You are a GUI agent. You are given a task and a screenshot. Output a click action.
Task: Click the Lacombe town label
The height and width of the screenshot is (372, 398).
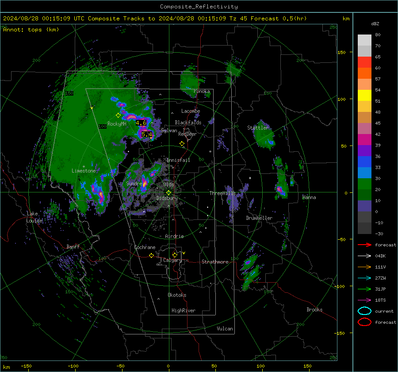pyautogui.click(x=191, y=111)
